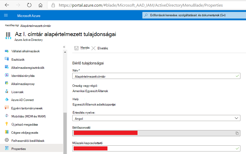Click the dropdown chevron next to Angol
The image size is (246, 154).
(x=236, y=118)
